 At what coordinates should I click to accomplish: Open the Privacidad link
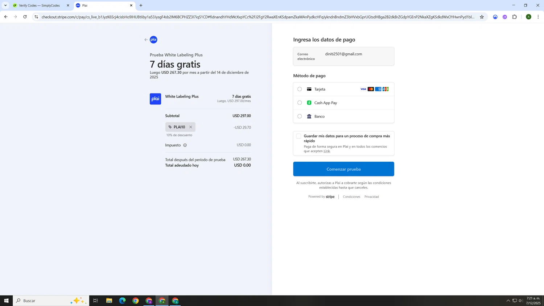pyautogui.click(x=371, y=197)
